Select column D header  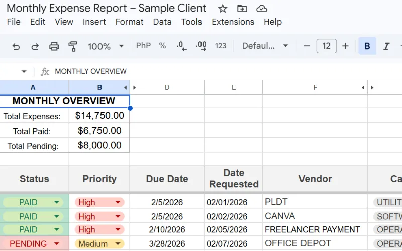point(167,87)
